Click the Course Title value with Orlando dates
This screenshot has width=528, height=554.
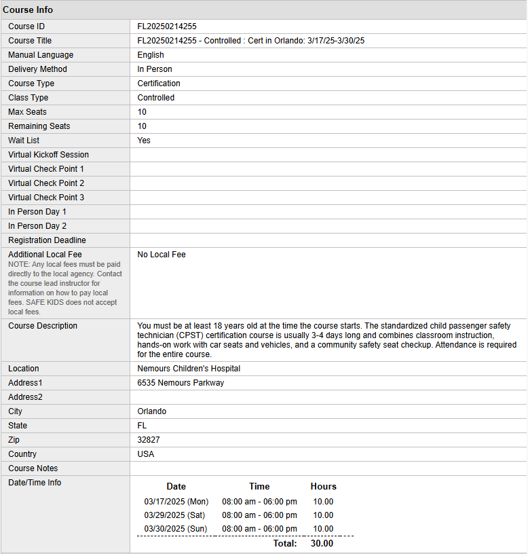[250, 41]
